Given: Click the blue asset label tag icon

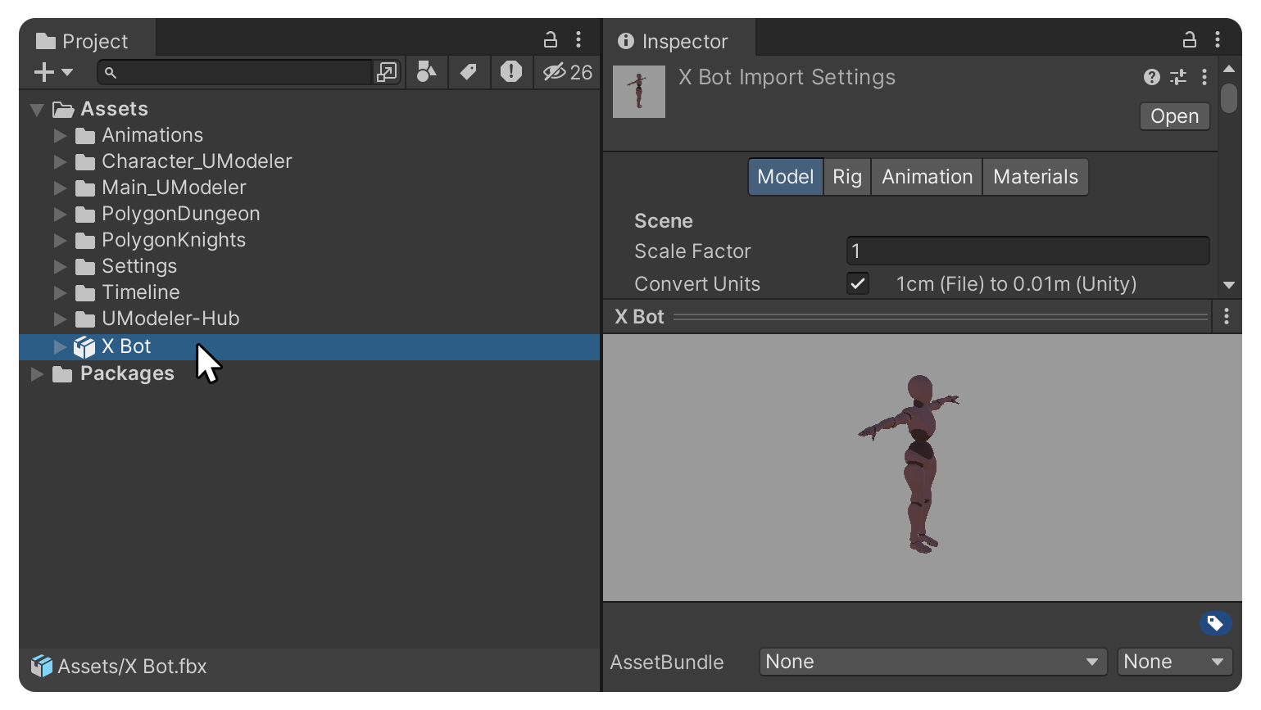Looking at the screenshot, I should tap(1215, 624).
